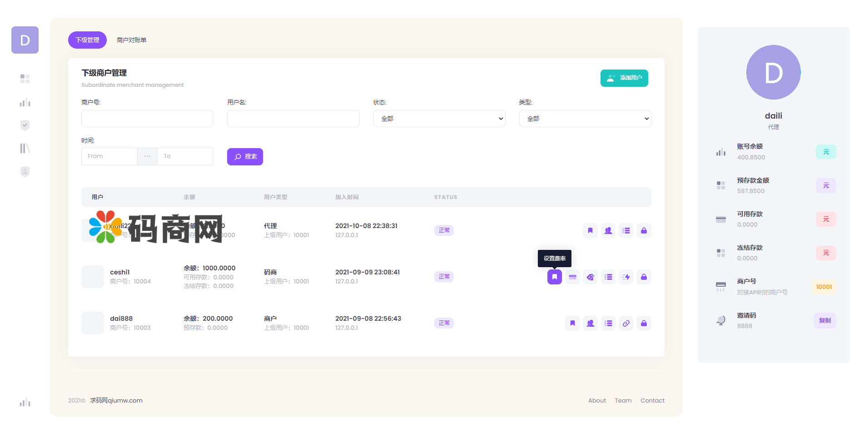Viewport: 864px width, 423px height.
Task: Click the lock icon in dai888 row
Action: click(644, 323)
